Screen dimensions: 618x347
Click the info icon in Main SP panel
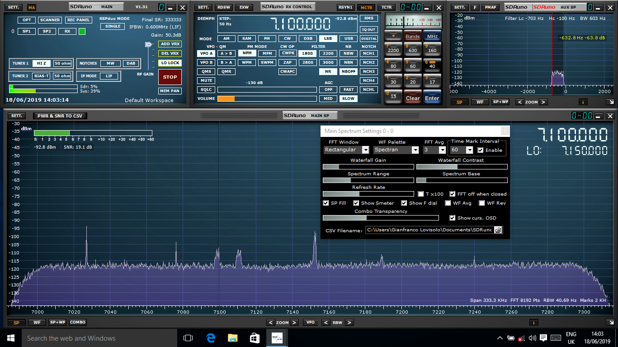[534, 322]
